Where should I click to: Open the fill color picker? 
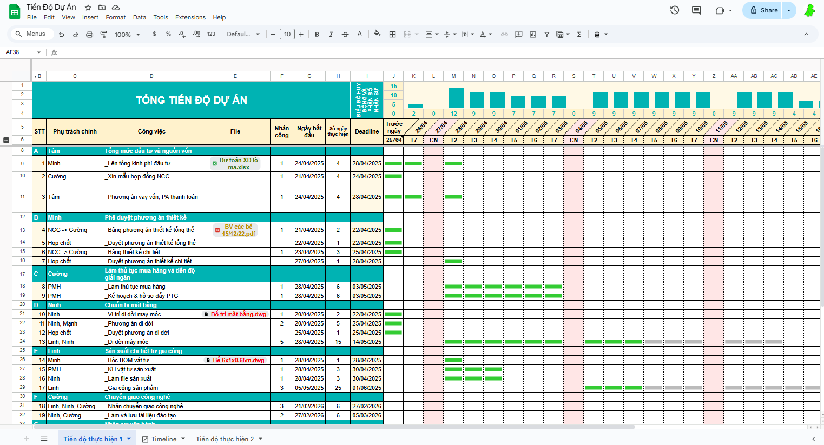[378, 34]
